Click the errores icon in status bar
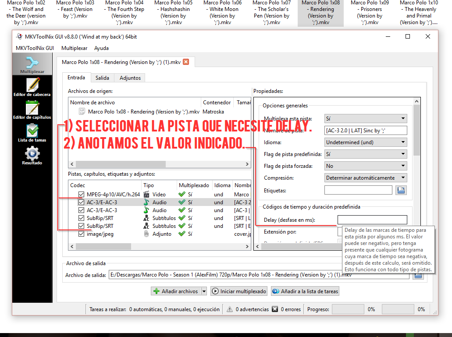Screen dimensions: 452x337 [x=275, y=309]
